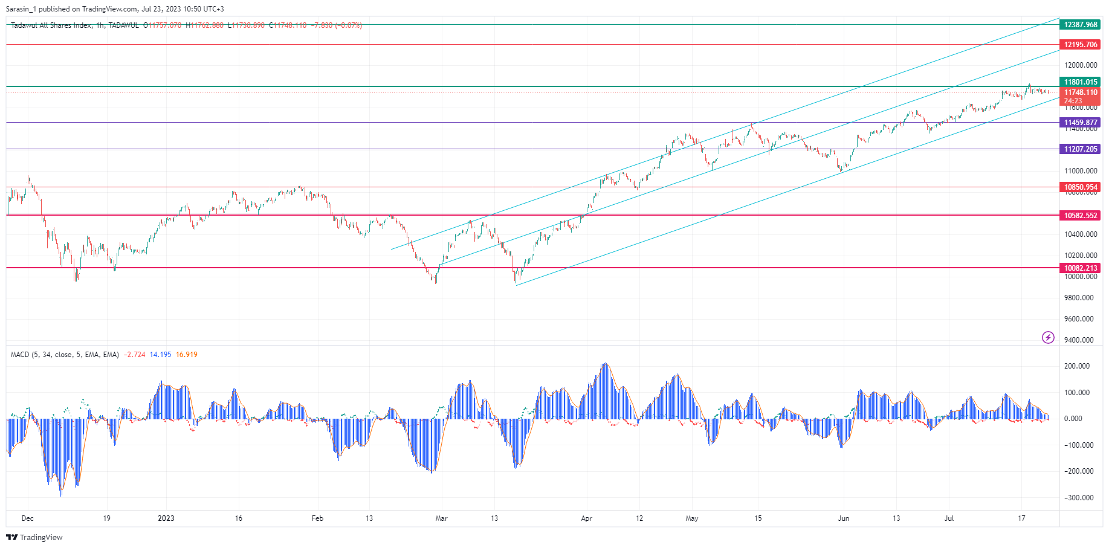Viewport: 1109px width, 548px height.
Task: Click the Jun label on the time axis
Action: click(x=844, y=518)
